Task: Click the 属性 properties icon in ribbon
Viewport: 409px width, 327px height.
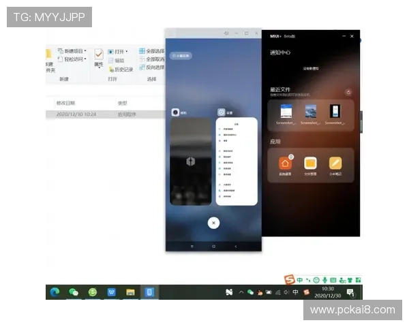Action: [99, 57]
